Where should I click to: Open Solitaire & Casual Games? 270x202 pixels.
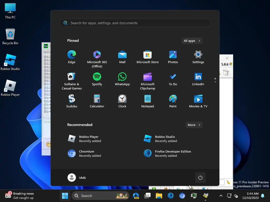[x=72, y=81]
